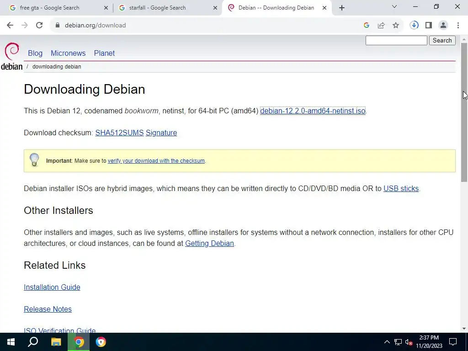
Task: Open the Chrome downloads icon
Action: [414, 26]
